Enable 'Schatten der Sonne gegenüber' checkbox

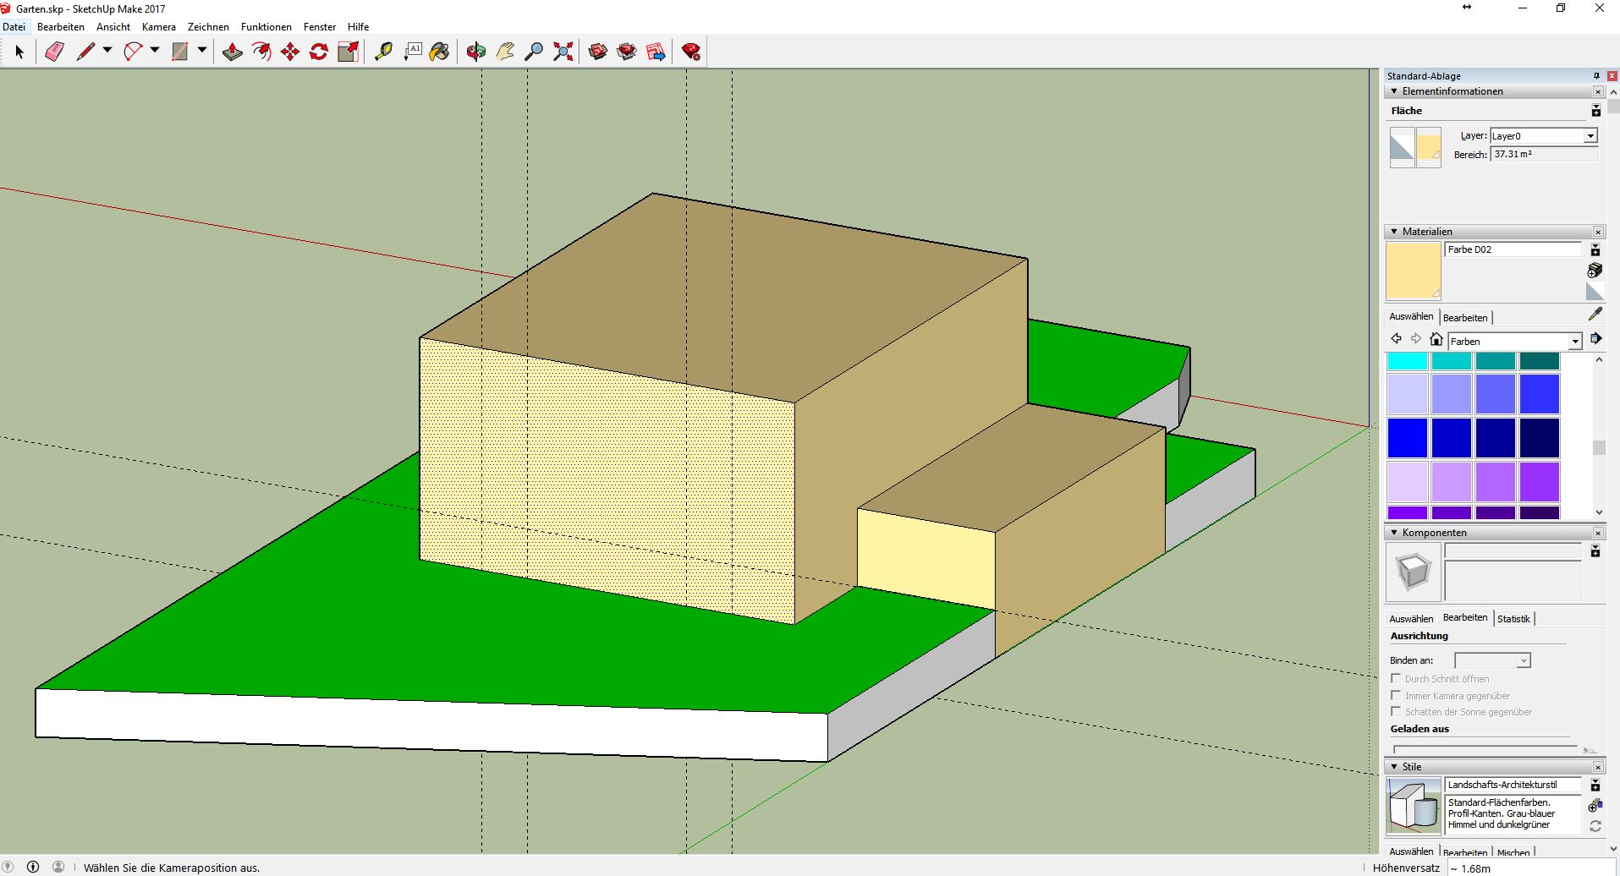[x=1396, y=711]
